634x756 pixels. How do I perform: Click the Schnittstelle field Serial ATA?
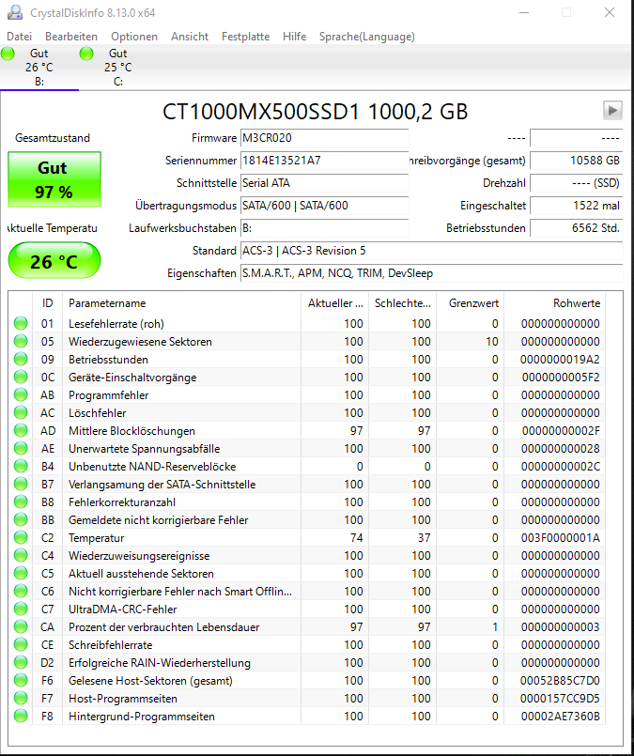tap(324, 183)
